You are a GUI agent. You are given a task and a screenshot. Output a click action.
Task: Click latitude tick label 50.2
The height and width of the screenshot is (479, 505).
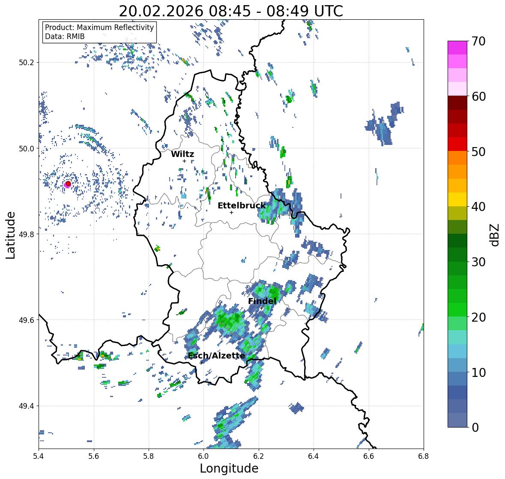pos(27,63)
